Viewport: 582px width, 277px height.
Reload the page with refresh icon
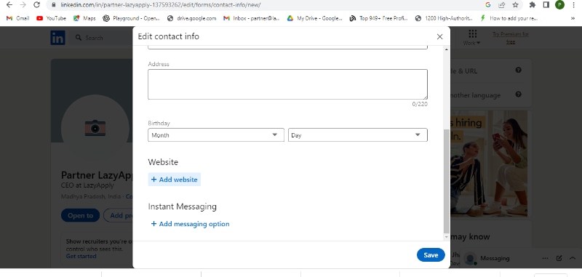[x=36, y=5]
